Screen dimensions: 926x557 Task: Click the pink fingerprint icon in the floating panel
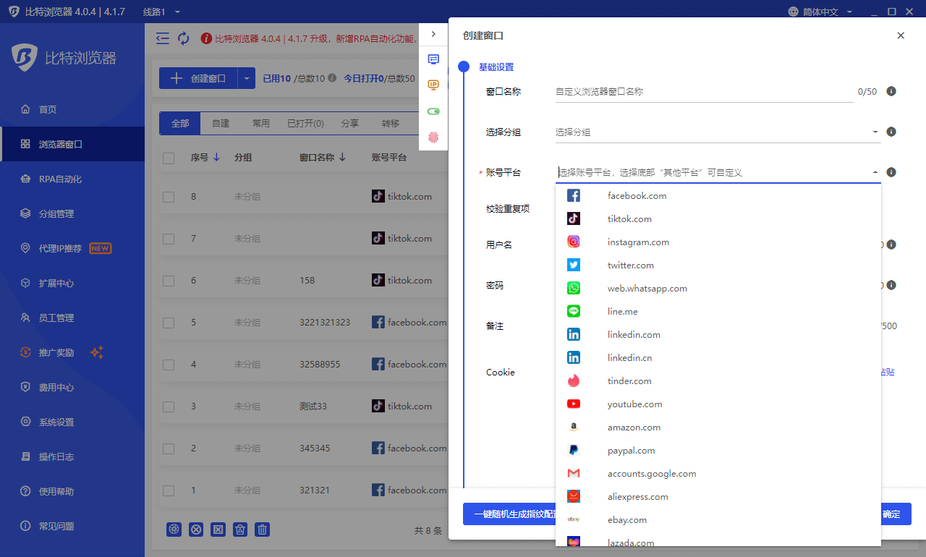(433, 137)
